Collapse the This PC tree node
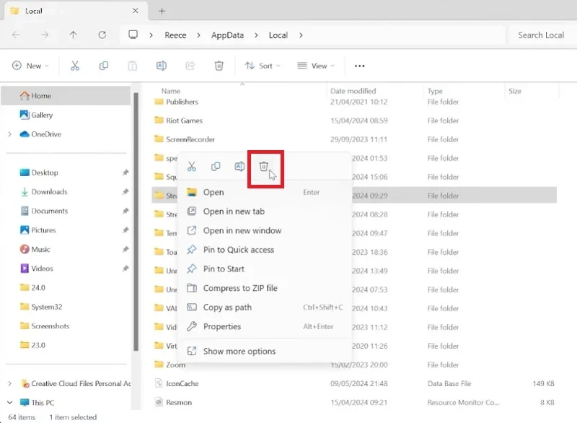Image resolution: width=577 pixels, height=423 pixels. click(x=9, y=402)
